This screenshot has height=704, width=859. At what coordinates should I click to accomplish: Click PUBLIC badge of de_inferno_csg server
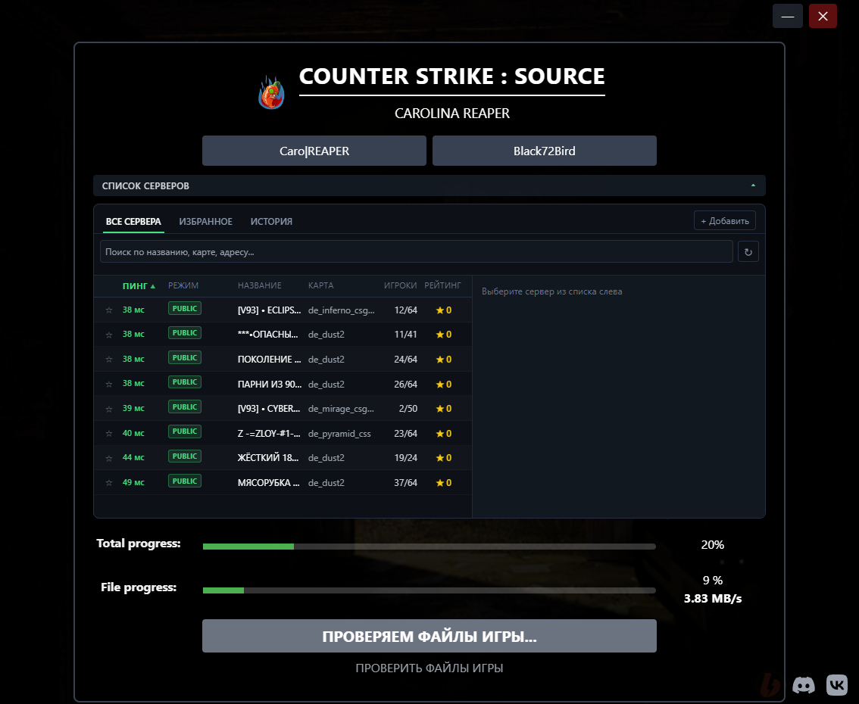pyautogui.click(x=185, y=309)
